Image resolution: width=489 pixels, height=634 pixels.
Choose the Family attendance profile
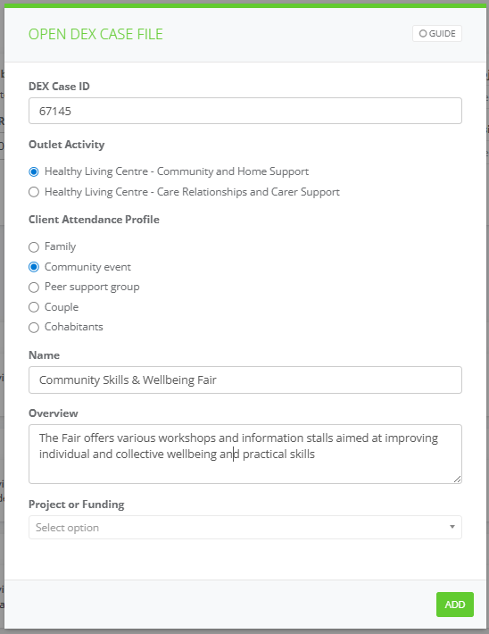click(x=34, y=247)
